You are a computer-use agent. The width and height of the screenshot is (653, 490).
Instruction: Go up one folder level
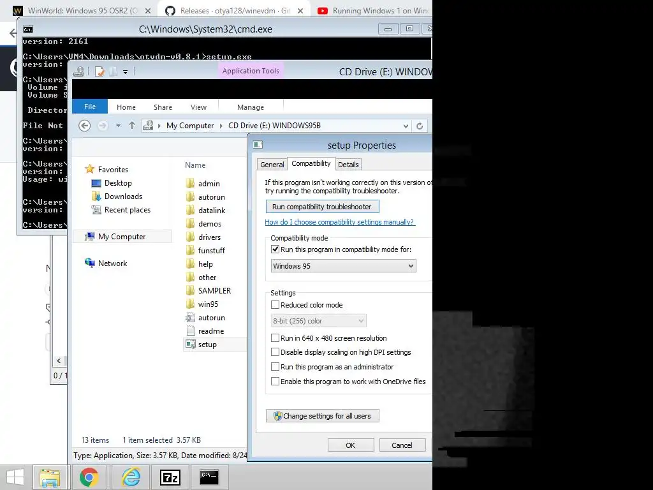(132, 126)
